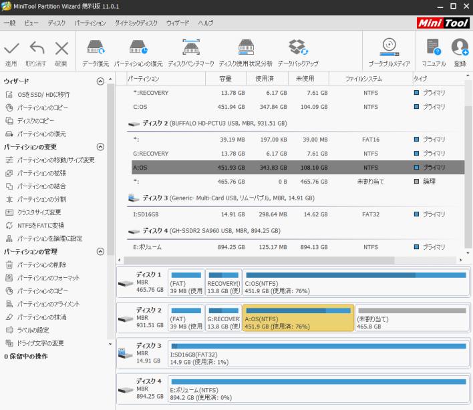473x410 pixels.
Task: Select the C:OS partition row
Action: click(x=298, y=107)
